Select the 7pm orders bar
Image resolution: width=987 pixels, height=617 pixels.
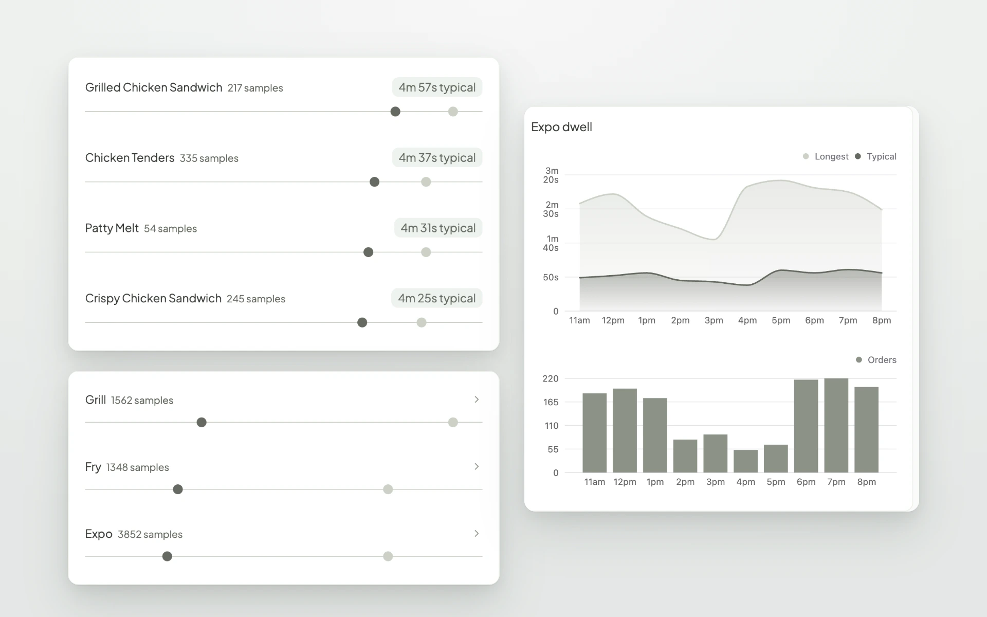click(836, 425)
